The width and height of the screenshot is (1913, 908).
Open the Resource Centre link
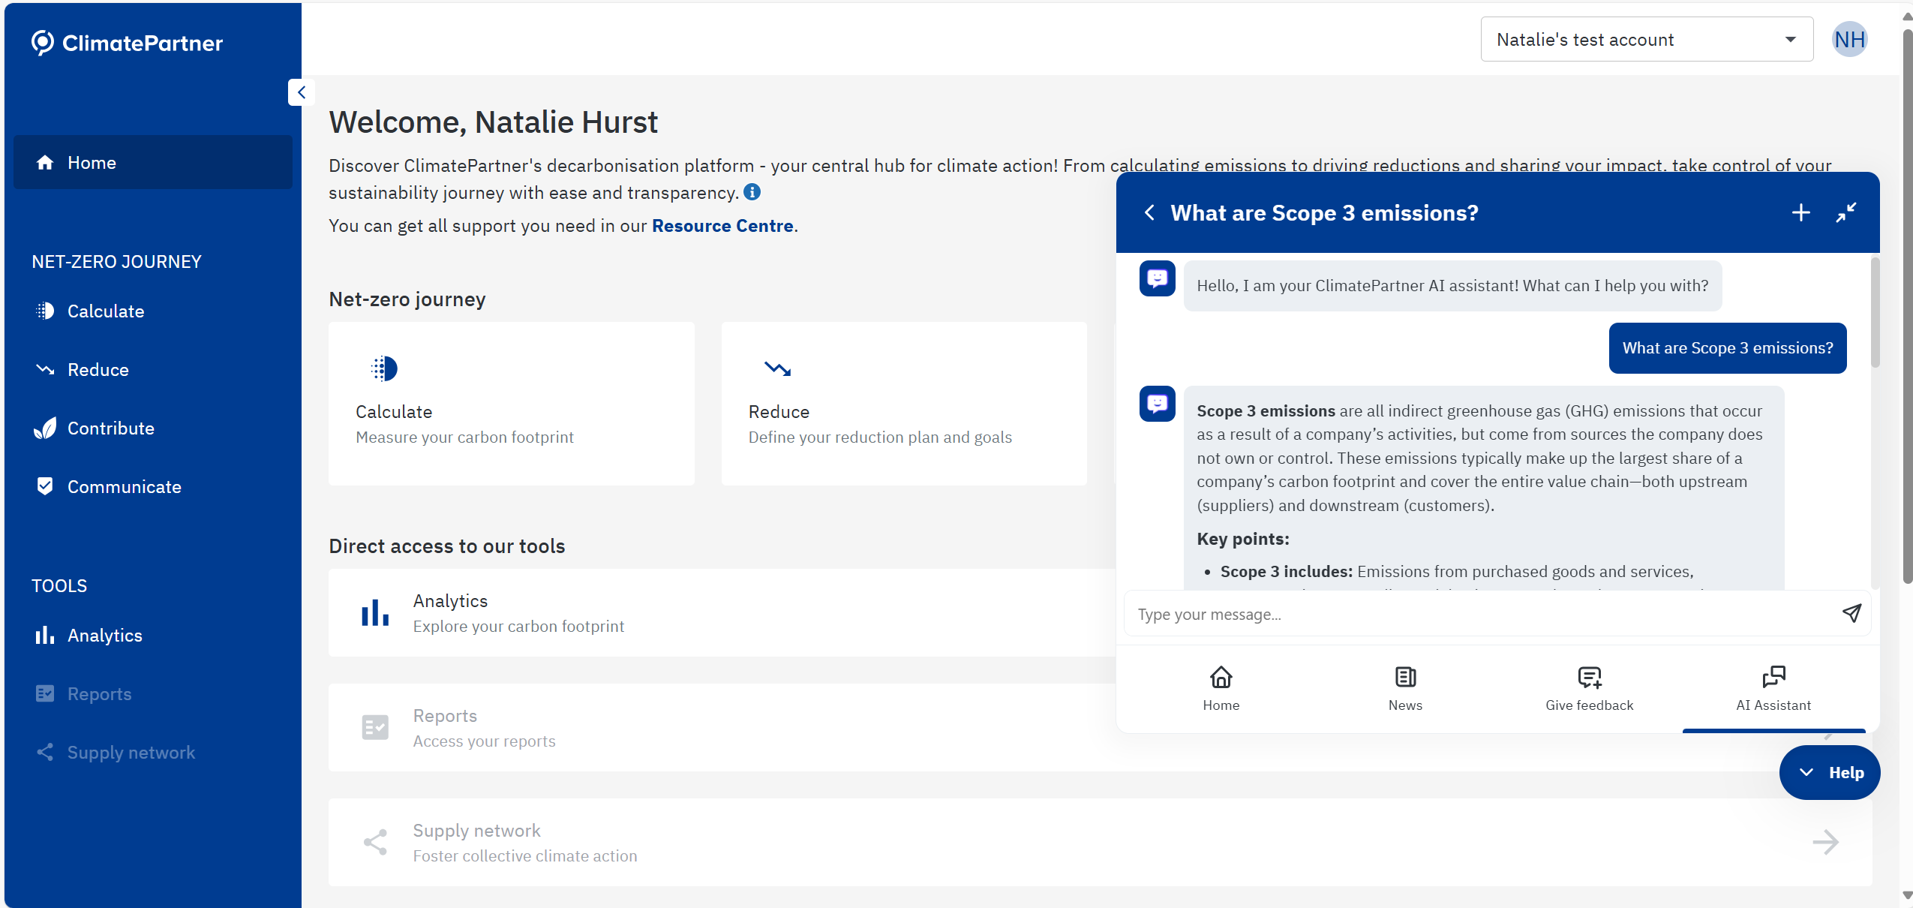722,226
